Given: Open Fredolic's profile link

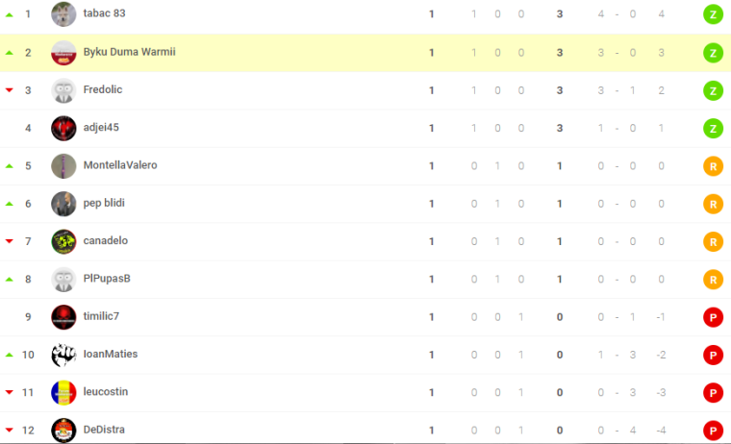Looking at the screenshot, I should click(103, 89).
